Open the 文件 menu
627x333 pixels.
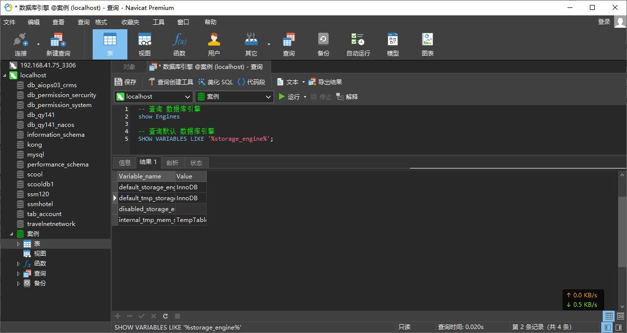(9, 22)
